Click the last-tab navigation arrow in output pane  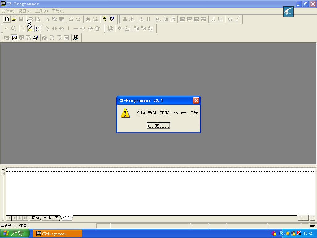point(25,218)
